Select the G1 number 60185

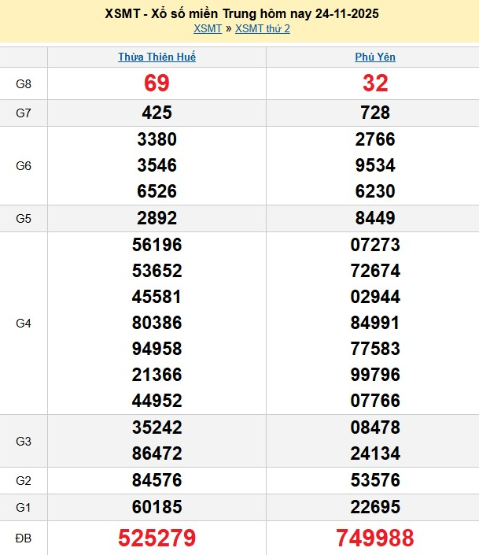coord(157,506)
